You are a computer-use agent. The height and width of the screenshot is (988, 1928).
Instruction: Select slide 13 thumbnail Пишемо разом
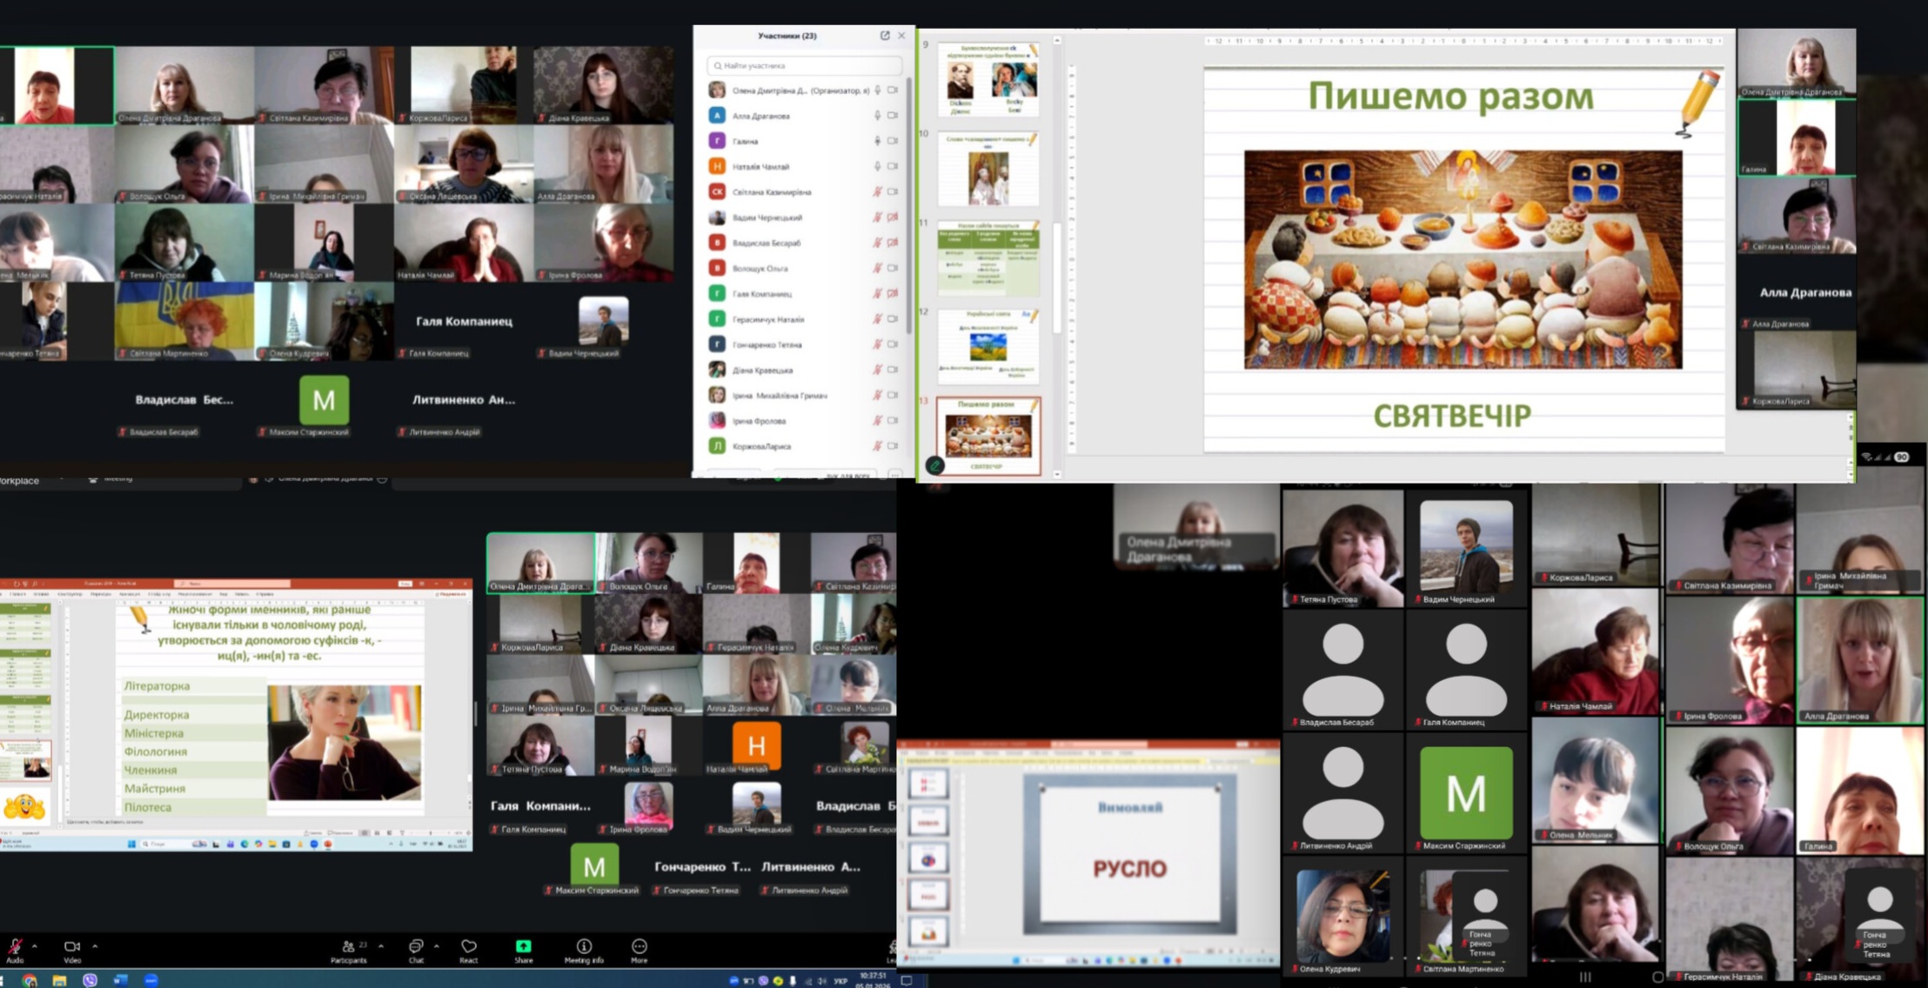pos(987,435)
